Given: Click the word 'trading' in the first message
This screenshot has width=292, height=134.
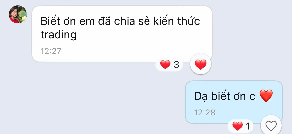Looking at the screenshot, I should (59, 35).
